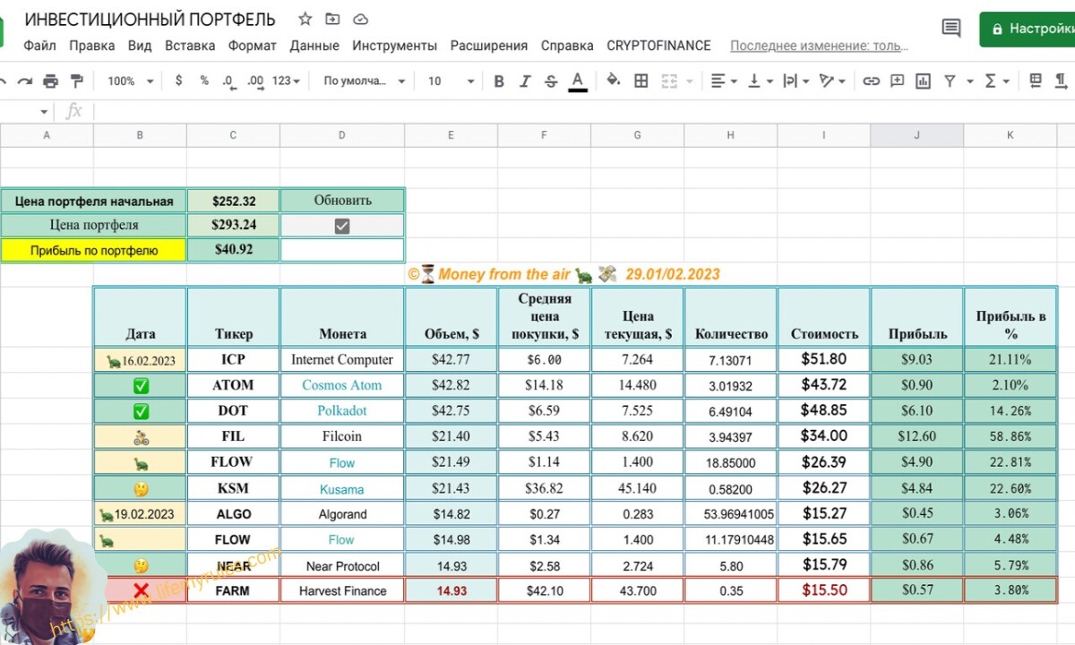1075x645 pixels.
Task: Select the 58.86% profit cell
Action: (1010, 436)
